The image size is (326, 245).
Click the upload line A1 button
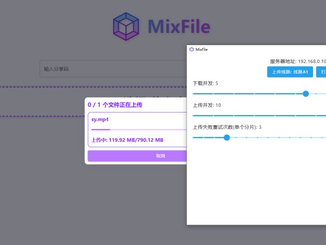click(290, 72)
